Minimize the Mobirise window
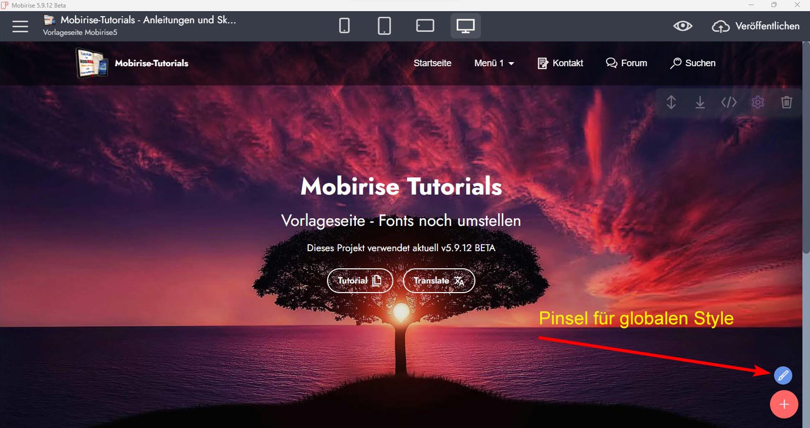 [x=751, y=5]
